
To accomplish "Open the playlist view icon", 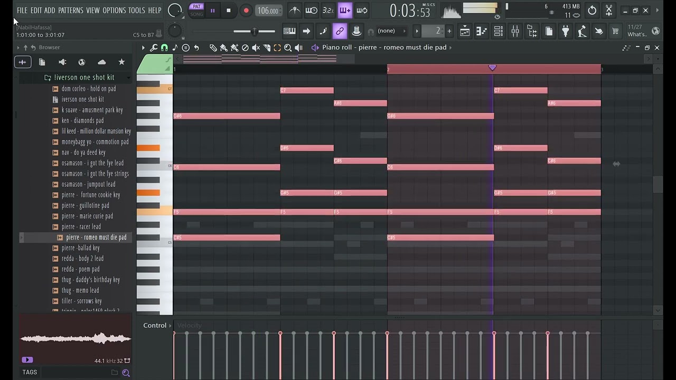I will point(465,32).
